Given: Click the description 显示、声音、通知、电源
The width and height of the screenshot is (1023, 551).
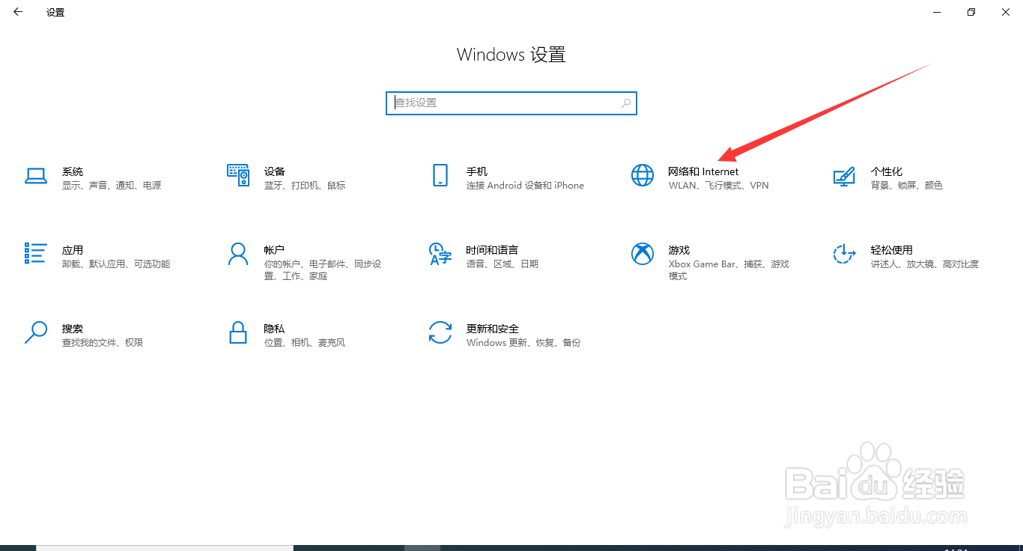Looking at the screenshot, I should [112, 186].
